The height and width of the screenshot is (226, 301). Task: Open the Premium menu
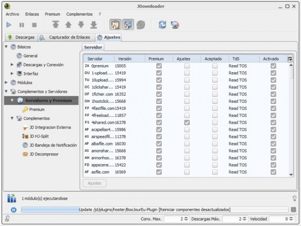[x=53, y=14]
